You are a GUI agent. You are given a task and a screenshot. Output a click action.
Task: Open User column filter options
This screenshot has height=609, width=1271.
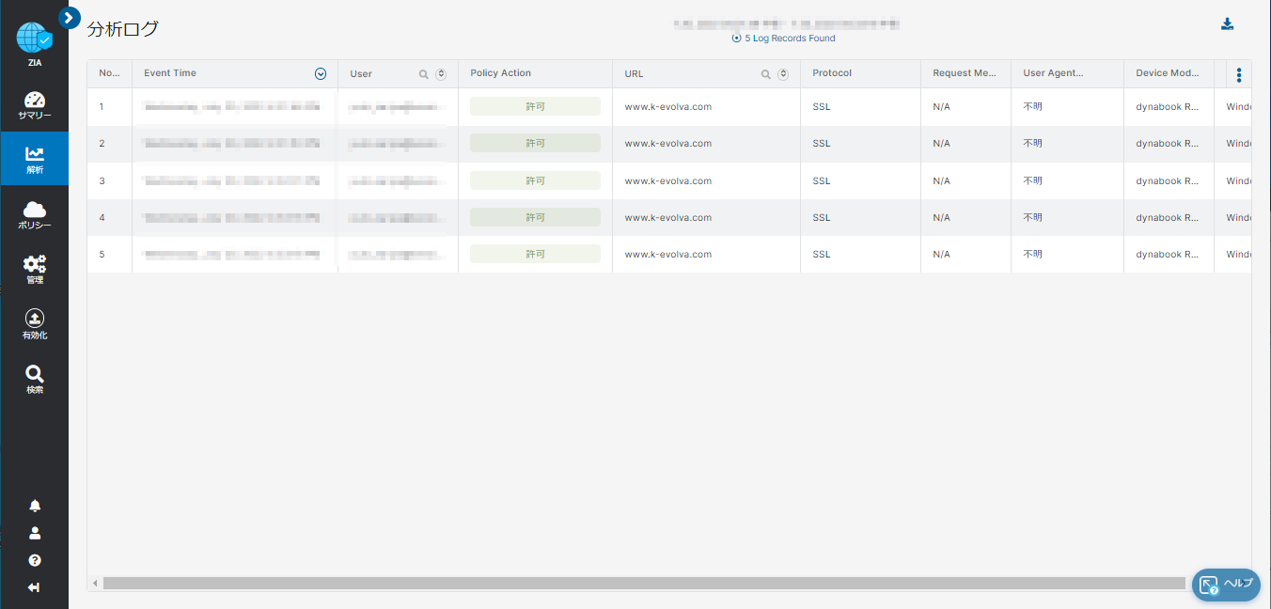441,74
